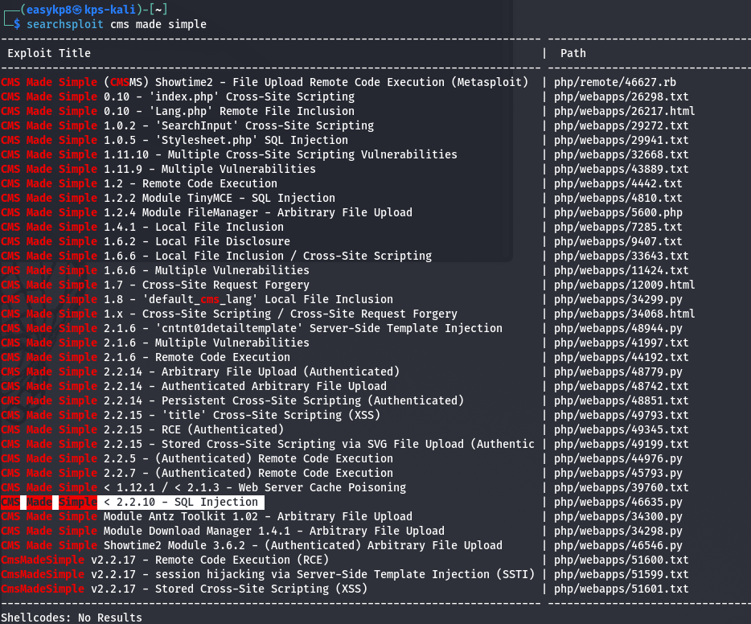Image resolution: width=751 pixels, height=624 pixels.
Task: Click path php/webapps/12009.html
Action: point(625,285)
